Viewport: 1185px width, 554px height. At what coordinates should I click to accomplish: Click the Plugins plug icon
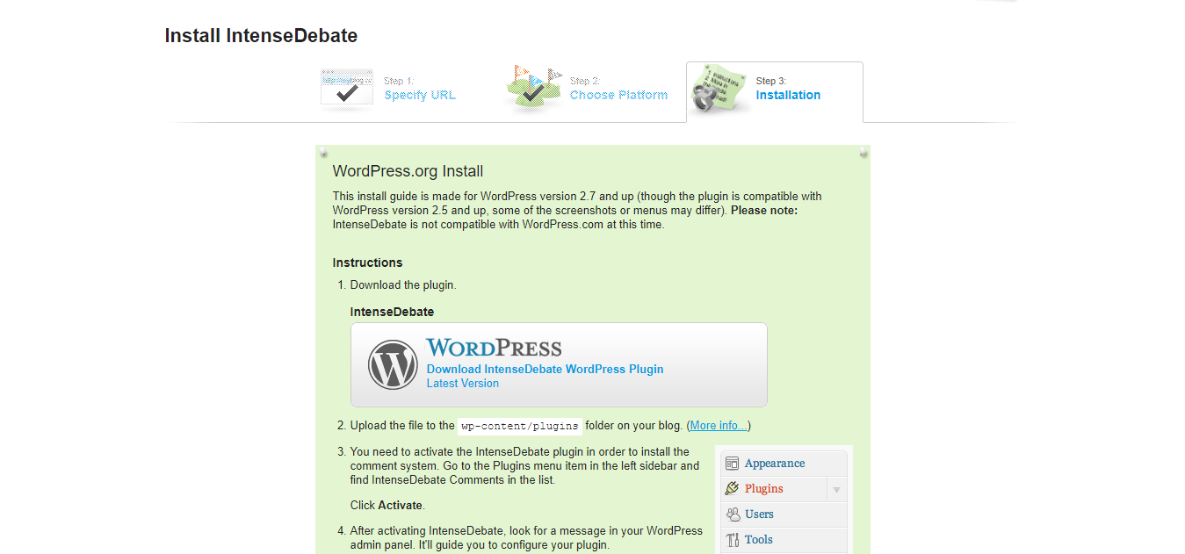(x=732, y=489)
